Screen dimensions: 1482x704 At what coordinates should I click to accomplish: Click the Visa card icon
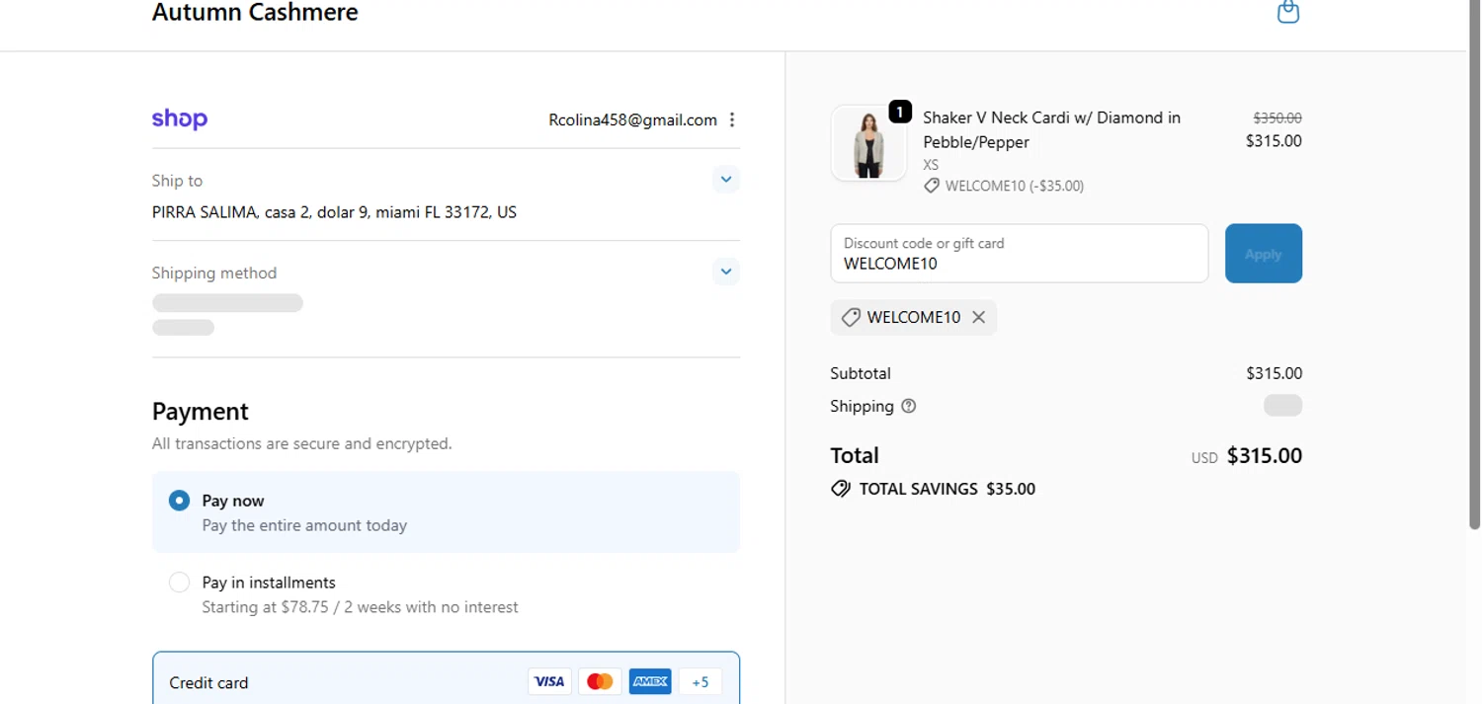pyautogui.click(x=549, y=681)
